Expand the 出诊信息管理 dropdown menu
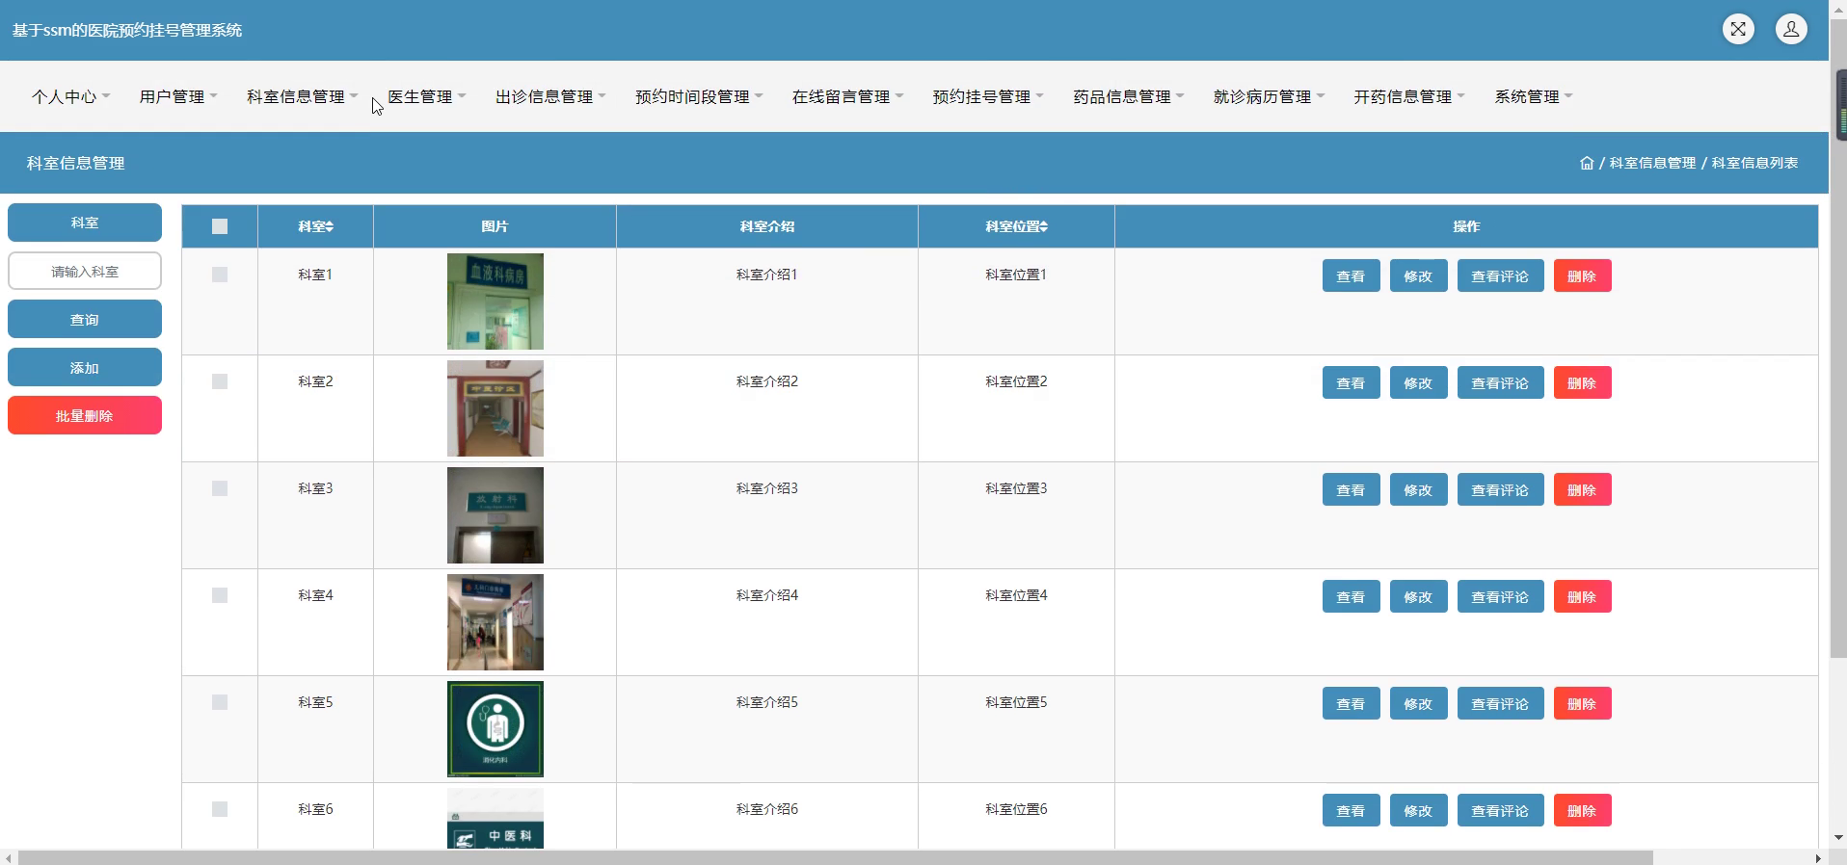This screenshot has width=1847, height=865. tap(550, 96)
